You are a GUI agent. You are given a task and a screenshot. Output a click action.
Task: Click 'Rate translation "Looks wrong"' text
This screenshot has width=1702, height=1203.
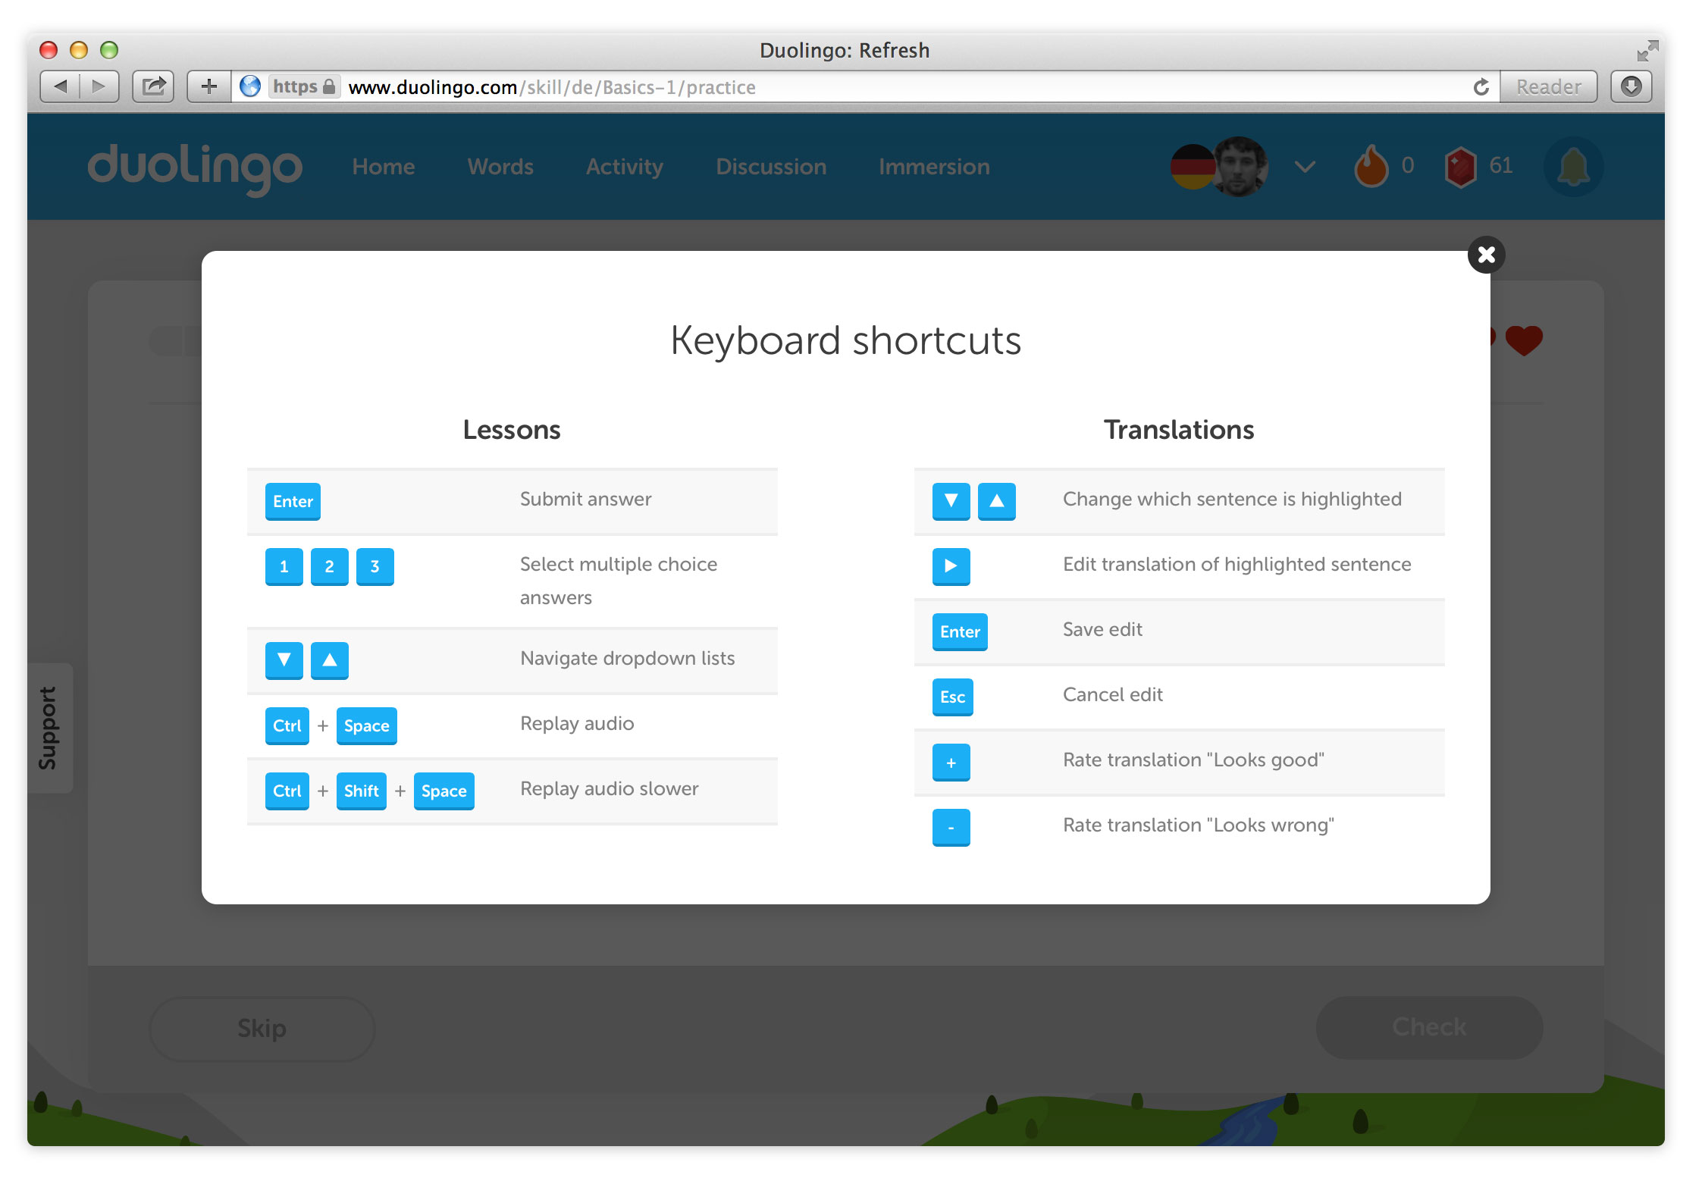tap(1199, 825)
